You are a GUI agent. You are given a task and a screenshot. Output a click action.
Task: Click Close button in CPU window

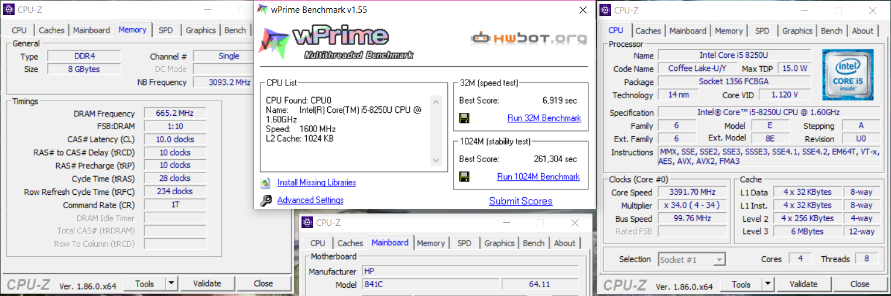(860, 284)
